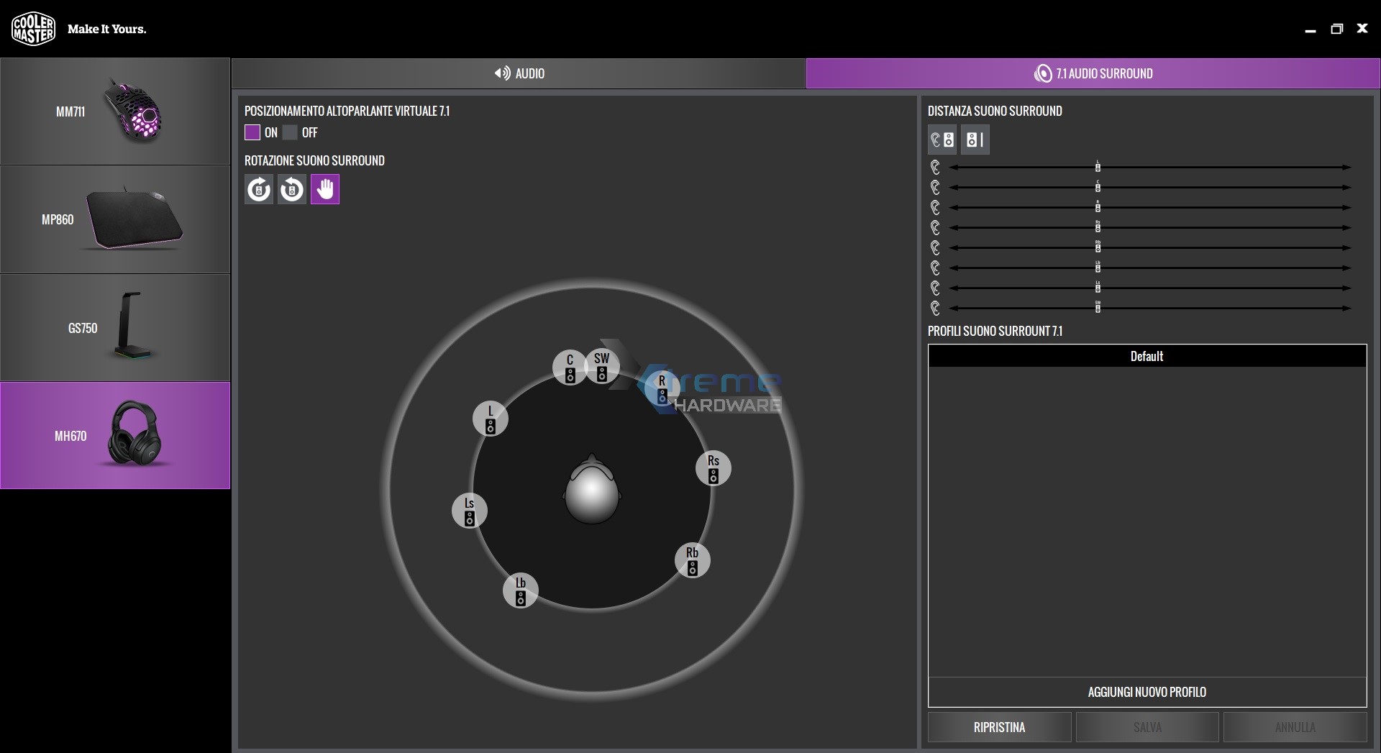Turn ON virtual 7.1 speaker positioning
Viewport: 1381px width, 753px height.
[252, 132]
